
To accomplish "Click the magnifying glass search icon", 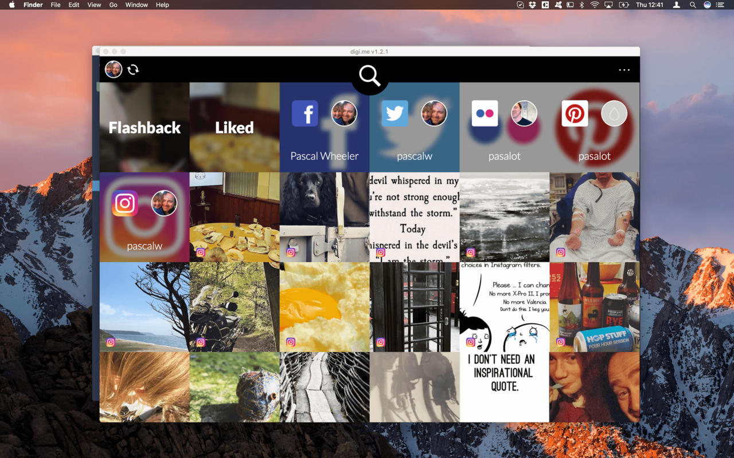I will point(369,76).
